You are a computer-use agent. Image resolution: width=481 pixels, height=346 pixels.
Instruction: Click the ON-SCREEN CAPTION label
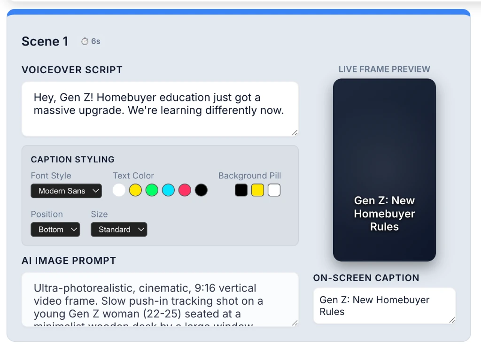pyautogui.click(x=366, y=278)
